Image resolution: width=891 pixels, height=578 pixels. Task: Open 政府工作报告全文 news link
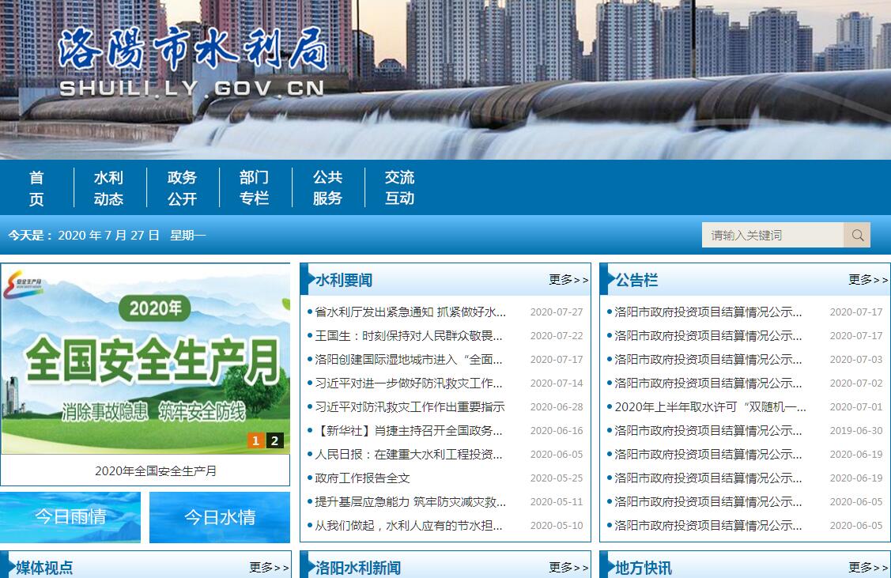coord(362,478)
